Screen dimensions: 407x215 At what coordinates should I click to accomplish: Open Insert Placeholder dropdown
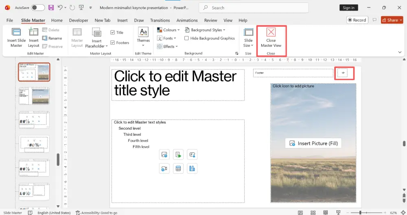click(x=96, y=38)
